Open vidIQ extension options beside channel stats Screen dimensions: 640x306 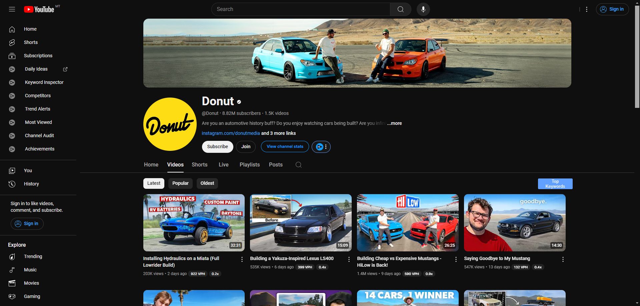(321, 147)
